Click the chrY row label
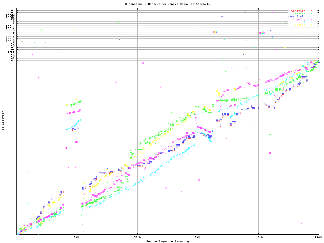This screenshot has width=324, height=243. tap(11, 10)
